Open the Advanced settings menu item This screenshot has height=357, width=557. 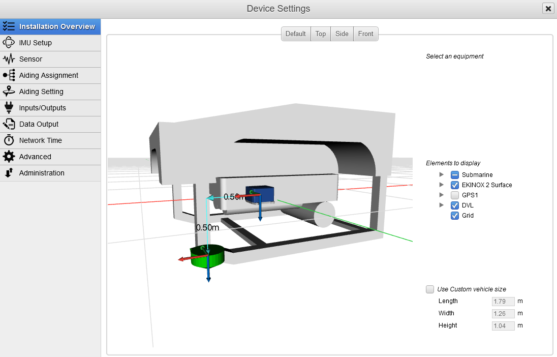35,157
